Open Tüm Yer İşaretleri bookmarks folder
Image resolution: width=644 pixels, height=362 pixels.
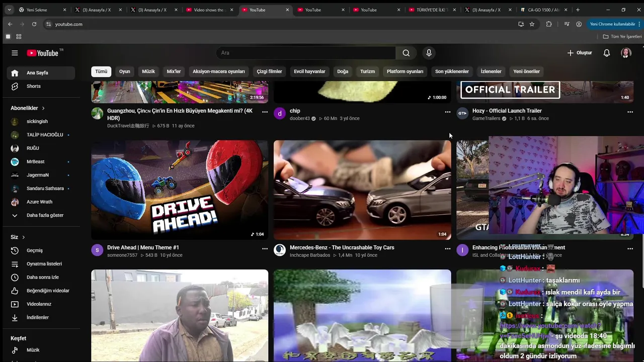pos(622,37)
